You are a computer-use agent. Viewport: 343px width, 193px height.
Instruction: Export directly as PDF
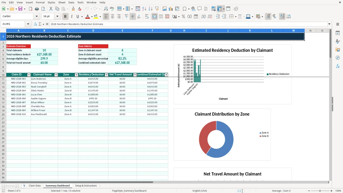click(31, 9)
